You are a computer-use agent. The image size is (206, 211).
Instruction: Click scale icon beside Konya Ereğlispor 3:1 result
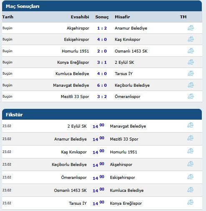(x=191, y=62)
